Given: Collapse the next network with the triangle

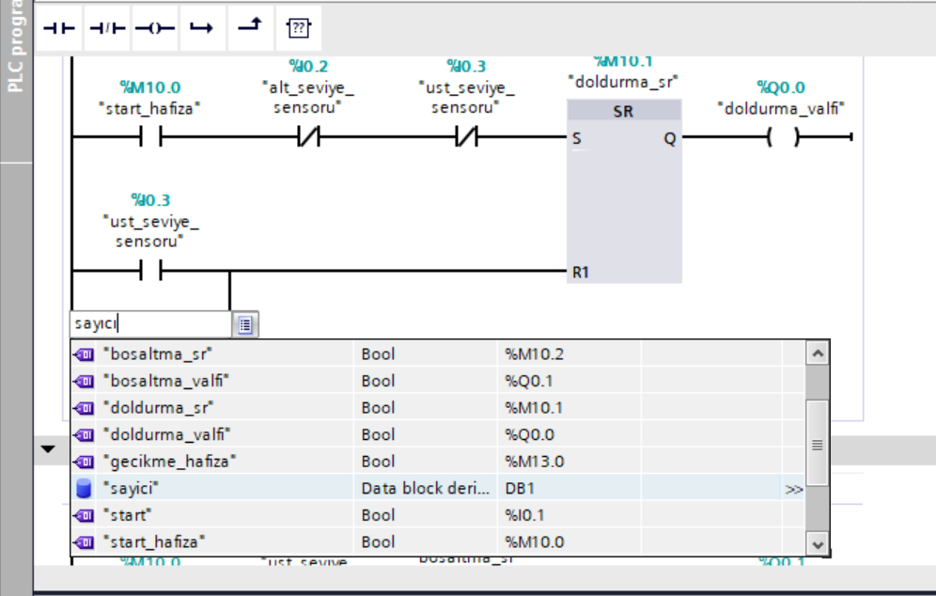Looking at the screenshot, I should [48, 448].
